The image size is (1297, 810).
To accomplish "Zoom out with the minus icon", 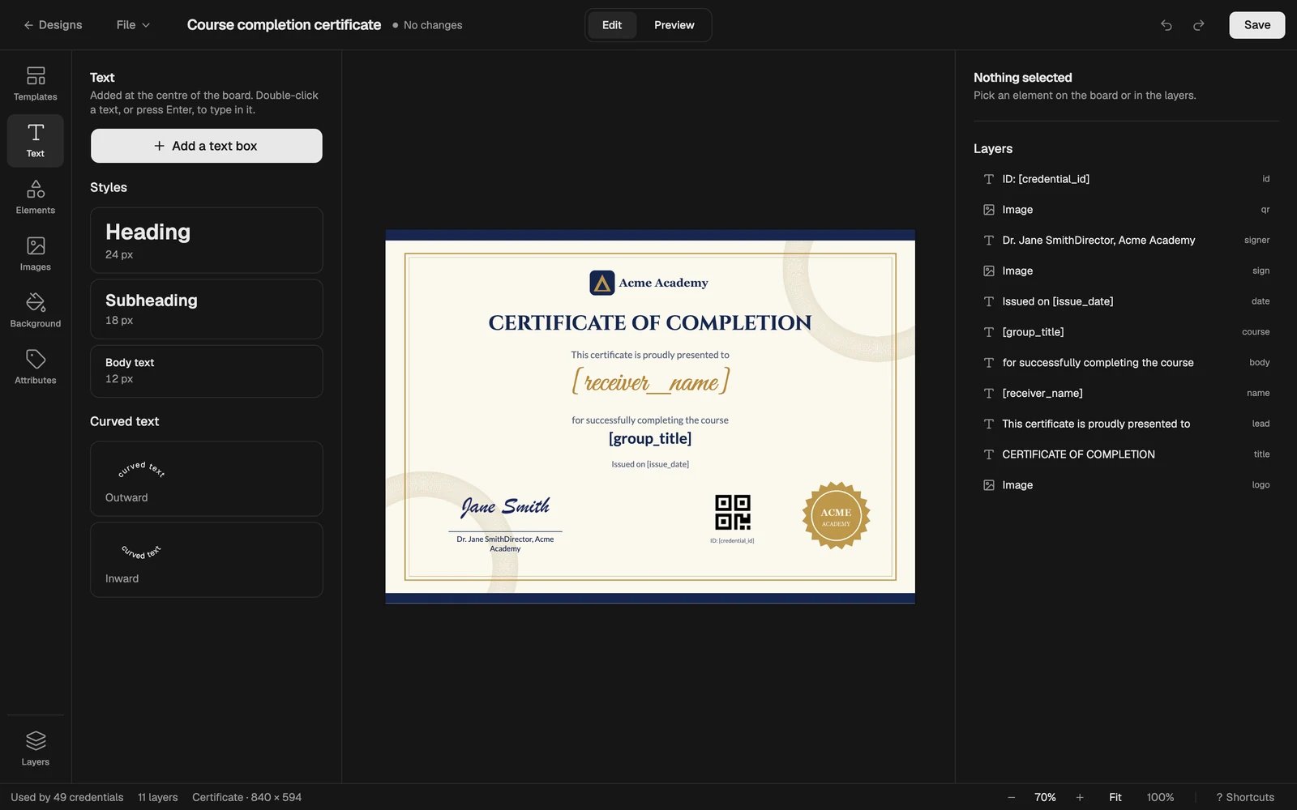I will (x=1011, y=797).
